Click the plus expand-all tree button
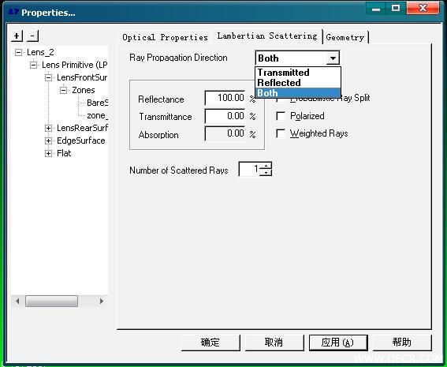Image resolution: width=447 pixels, height=367 pixels. (x=17, y=36)
